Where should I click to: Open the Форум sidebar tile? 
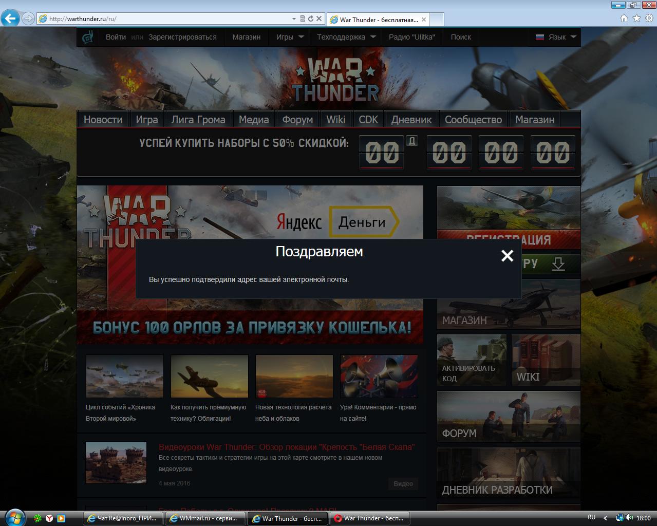coord(509,417)
